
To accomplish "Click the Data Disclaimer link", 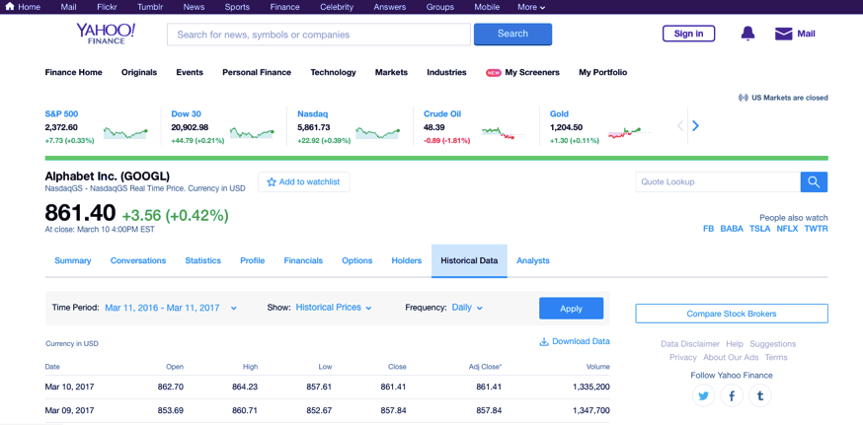I will tap(690, 343).
